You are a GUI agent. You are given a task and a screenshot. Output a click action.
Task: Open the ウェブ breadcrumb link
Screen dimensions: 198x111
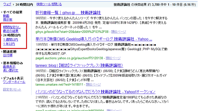tap(7, 5)
